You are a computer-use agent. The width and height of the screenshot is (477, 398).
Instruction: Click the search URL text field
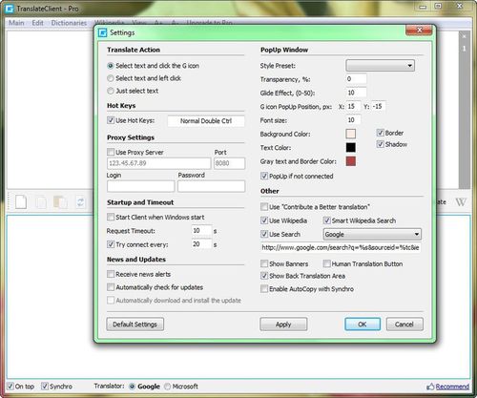(x=341, y=248)
